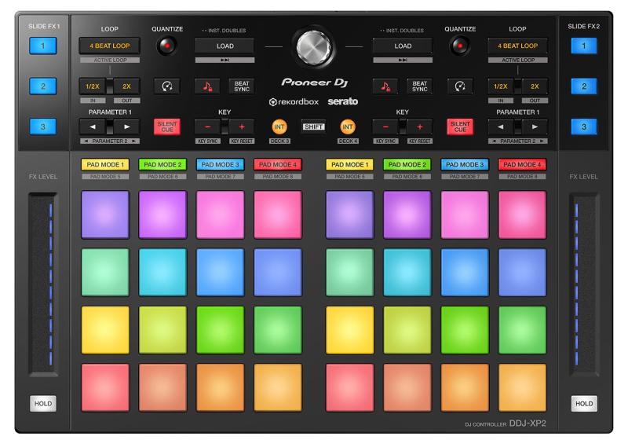This screenshot has height=440, width=628.
Task: Toggle the HOLD button under SLIDE FX2 strip
Action: (x=584, y=404)
